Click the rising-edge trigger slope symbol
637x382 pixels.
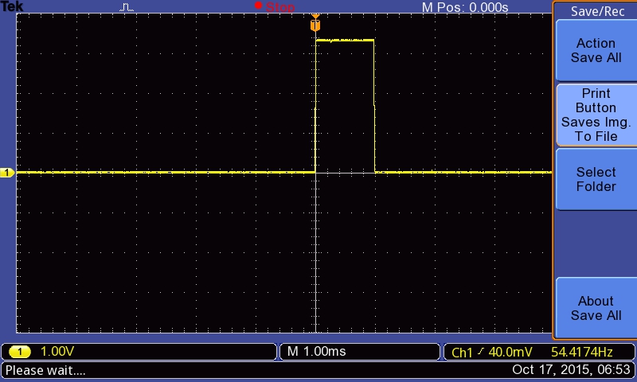pyautogui.click(x=481, y=351)
